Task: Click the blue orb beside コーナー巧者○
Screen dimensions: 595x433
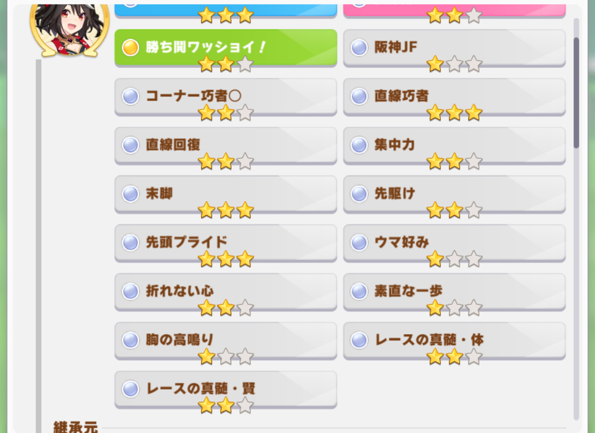Action: (130, 96)
